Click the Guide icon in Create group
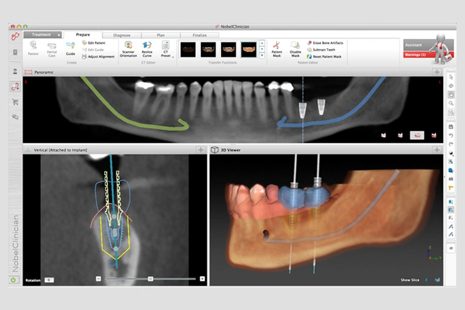Screen dimensions: 465x310 [x=71, y=46]
